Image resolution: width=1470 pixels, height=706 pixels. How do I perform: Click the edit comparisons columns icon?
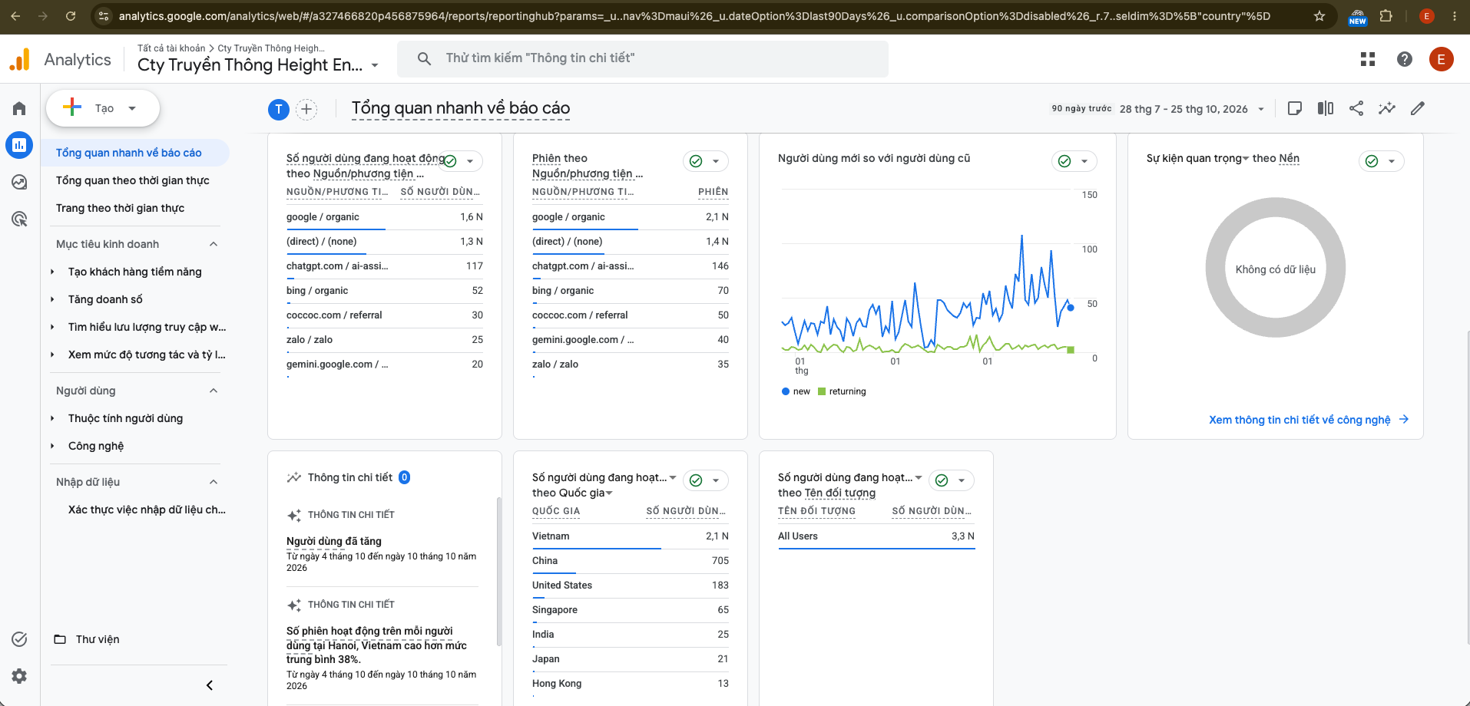1326,108
